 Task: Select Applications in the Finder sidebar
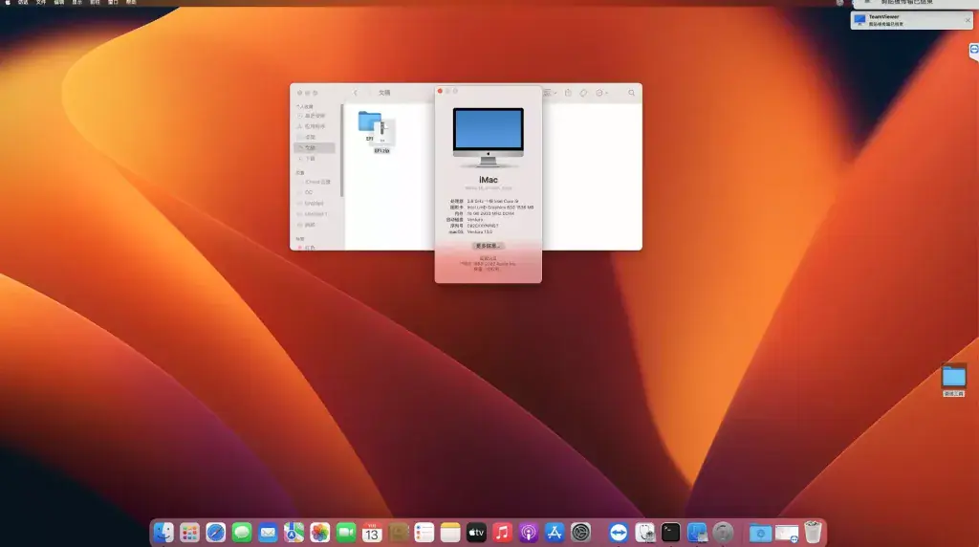pyautogui.click(x=314, y=126)
